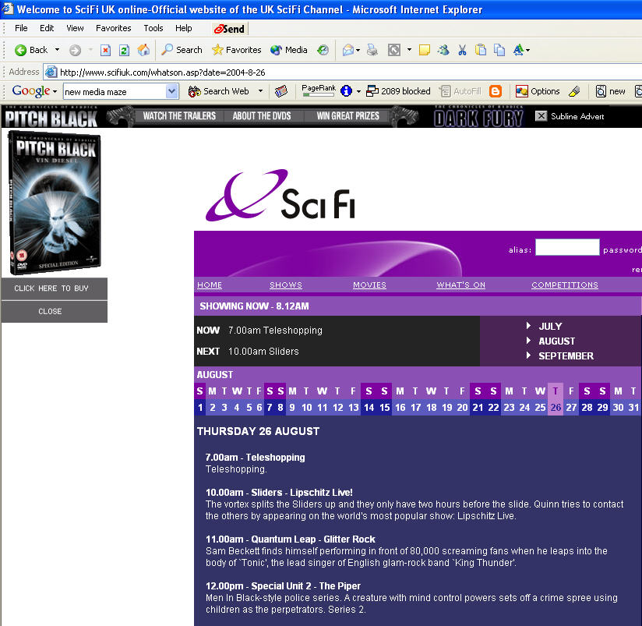Click the Messenger people icon
Screen dimensions: 642x626
[x=443, y=50]
